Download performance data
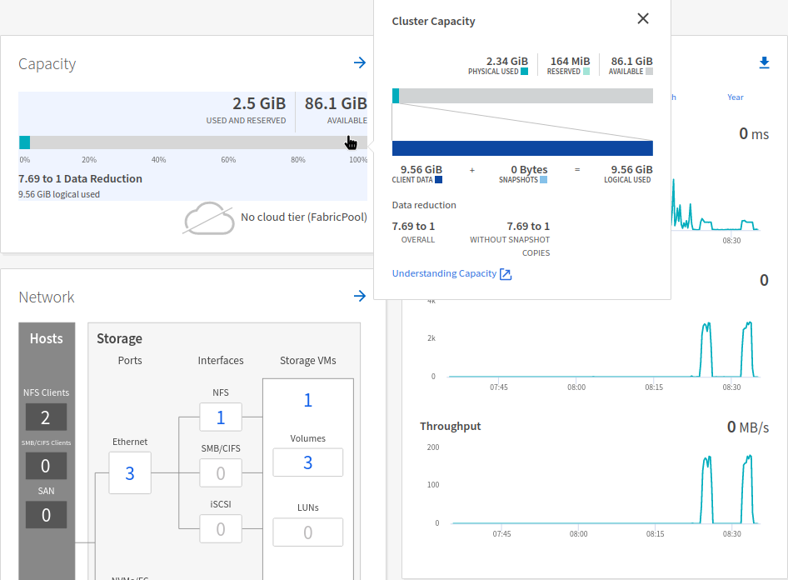The image size is (788, 580). point(764,62)
